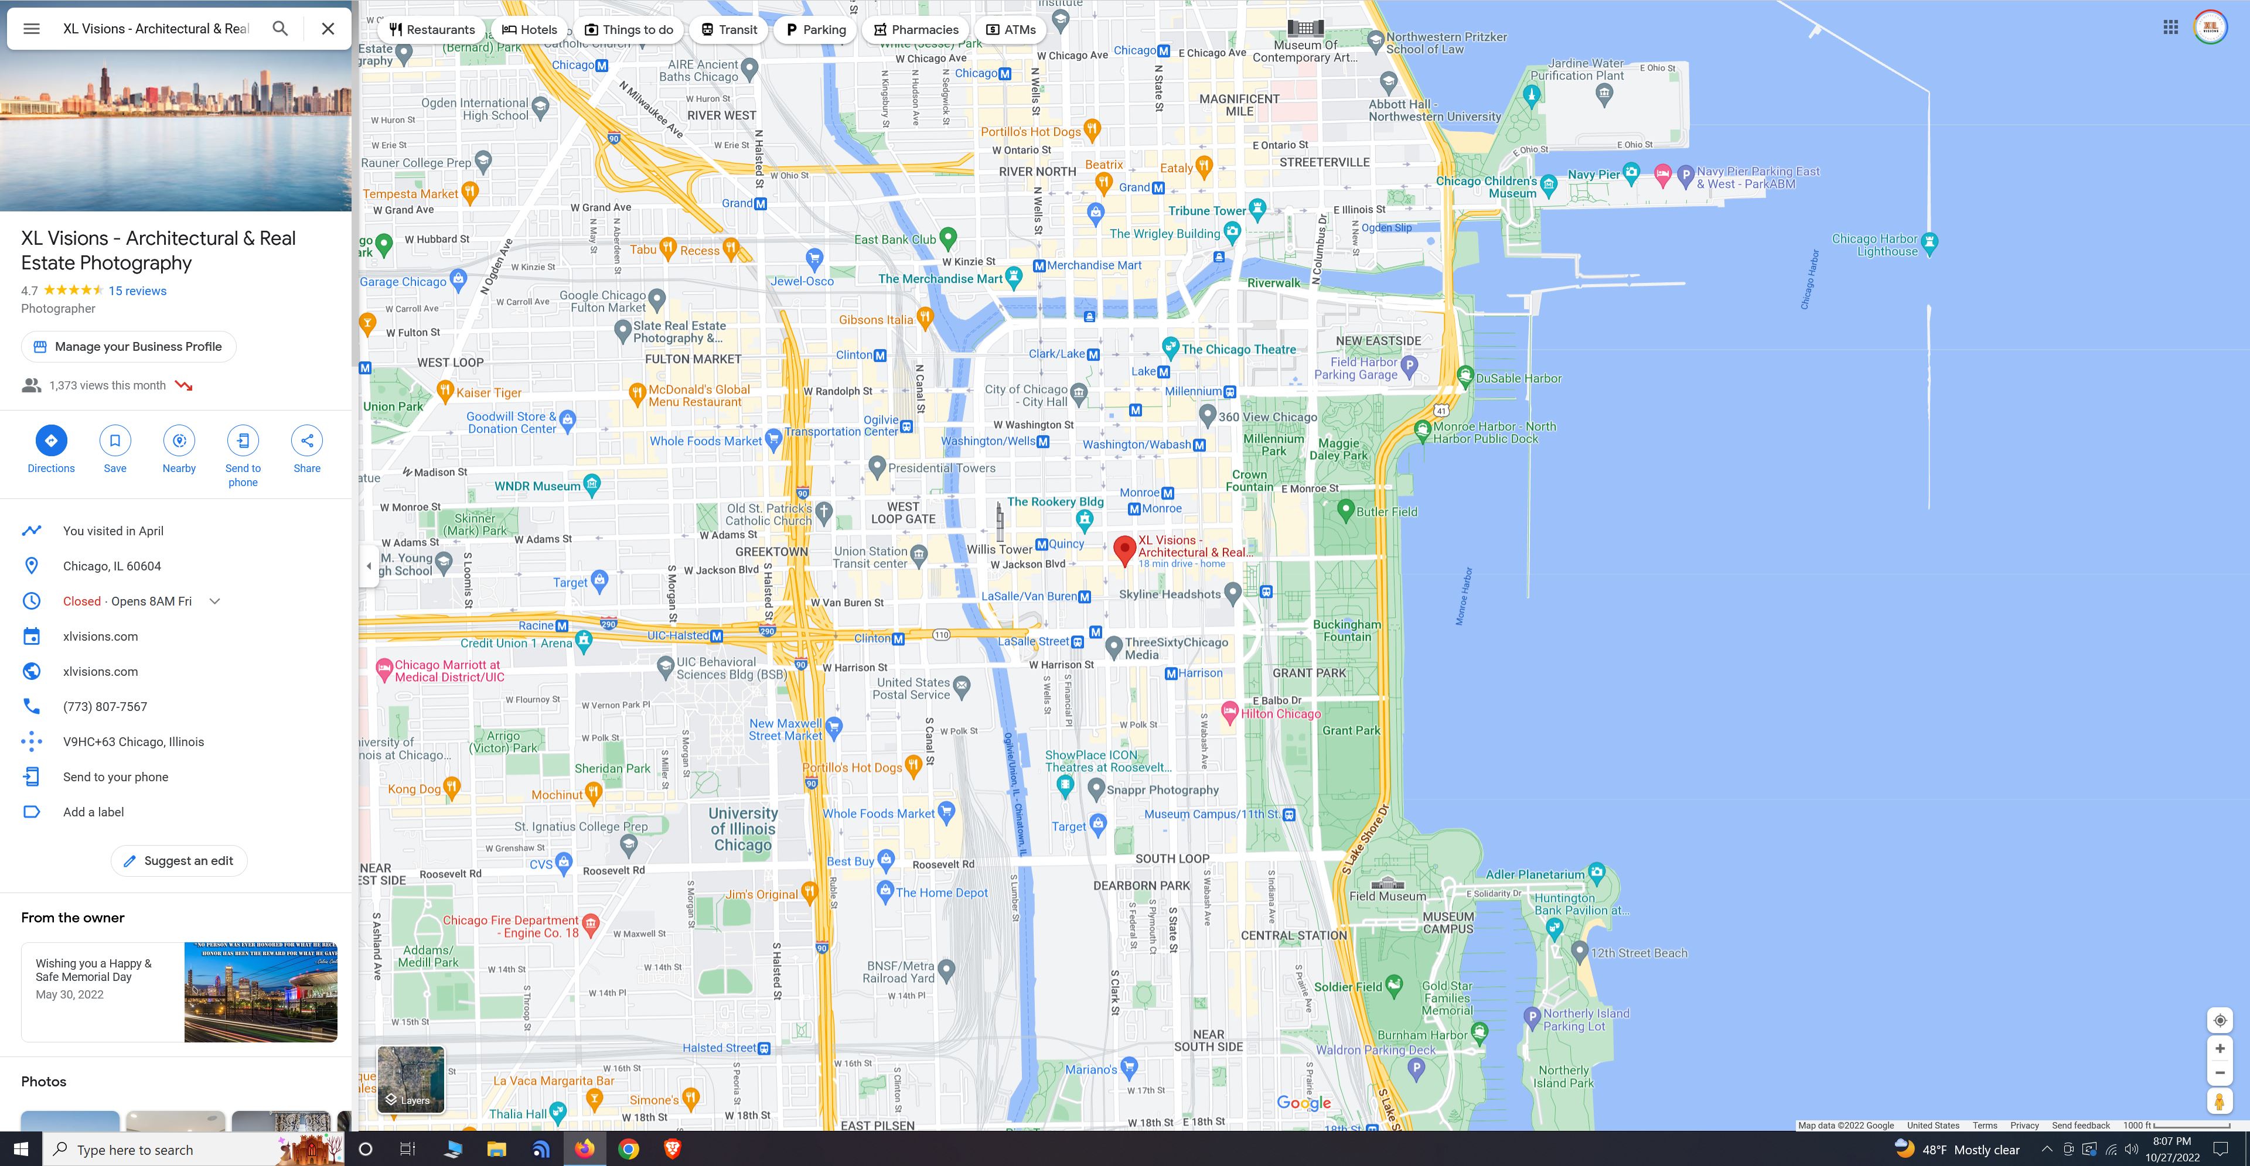
Task: Click the Directions icon button
Action: coord(50,441)
